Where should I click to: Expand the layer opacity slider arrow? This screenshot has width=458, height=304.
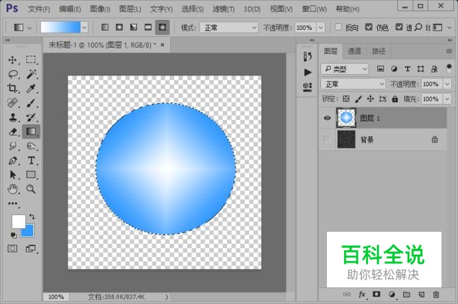point(447,84)
